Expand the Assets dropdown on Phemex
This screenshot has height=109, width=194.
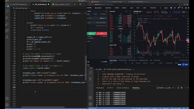[x=166, y=8]
